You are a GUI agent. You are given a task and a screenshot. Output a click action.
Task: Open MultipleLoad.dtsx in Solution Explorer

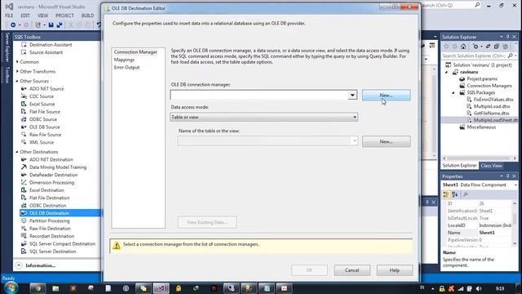coord(492,106)
